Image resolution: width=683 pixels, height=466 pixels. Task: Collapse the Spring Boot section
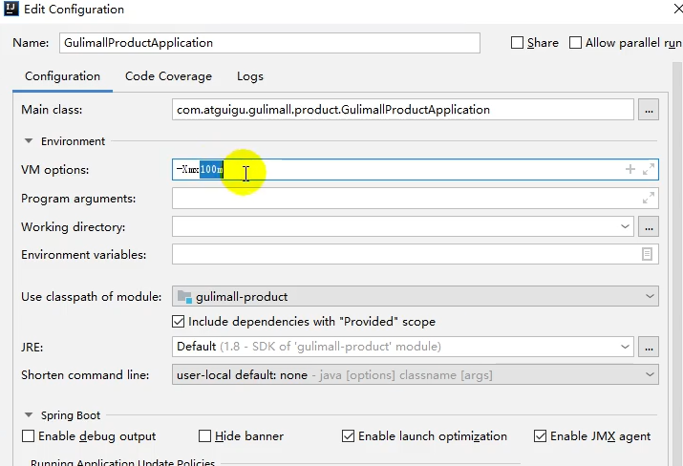pyautogui.click(x=29, y=416)
